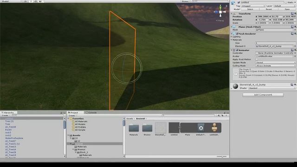The image size is (297, 167).
Task: Click the Mesh field object picker circle
Action: click(295, 30)
